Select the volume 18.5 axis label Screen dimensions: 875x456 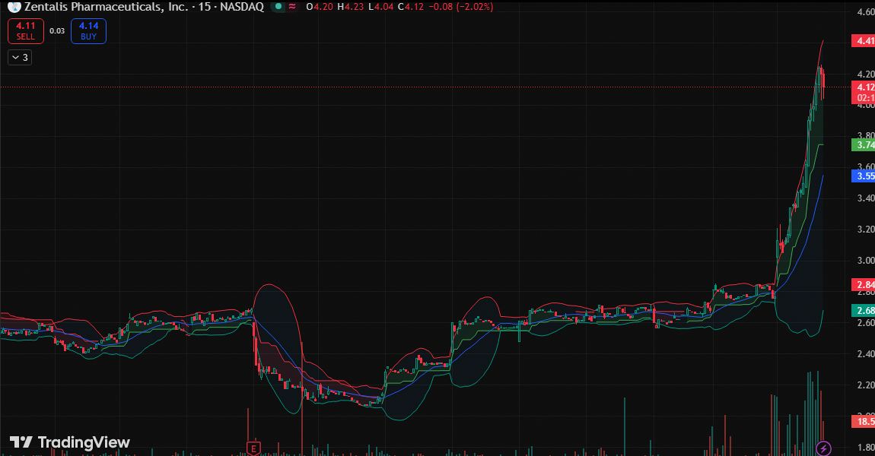click(864, 422)
